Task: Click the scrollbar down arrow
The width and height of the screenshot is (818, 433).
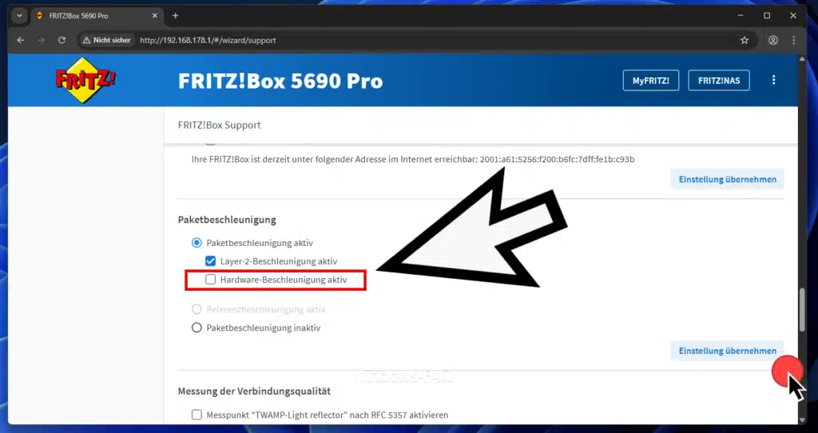Action: (803, 419)
